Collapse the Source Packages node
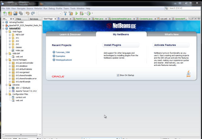Viewport: 202px width, 139px height. [7, 60]
